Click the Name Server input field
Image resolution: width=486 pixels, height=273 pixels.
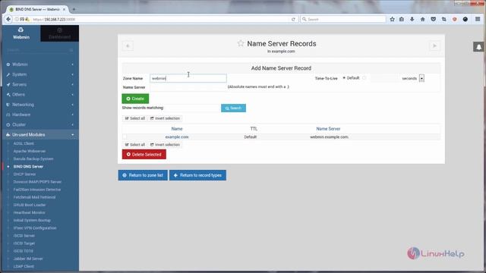point(188,87)
